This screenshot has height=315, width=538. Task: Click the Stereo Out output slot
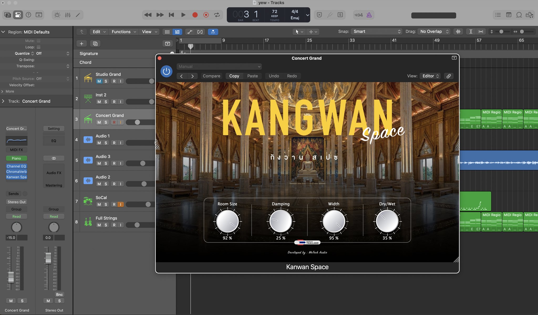pyautogui.click(x=17, y=202)
